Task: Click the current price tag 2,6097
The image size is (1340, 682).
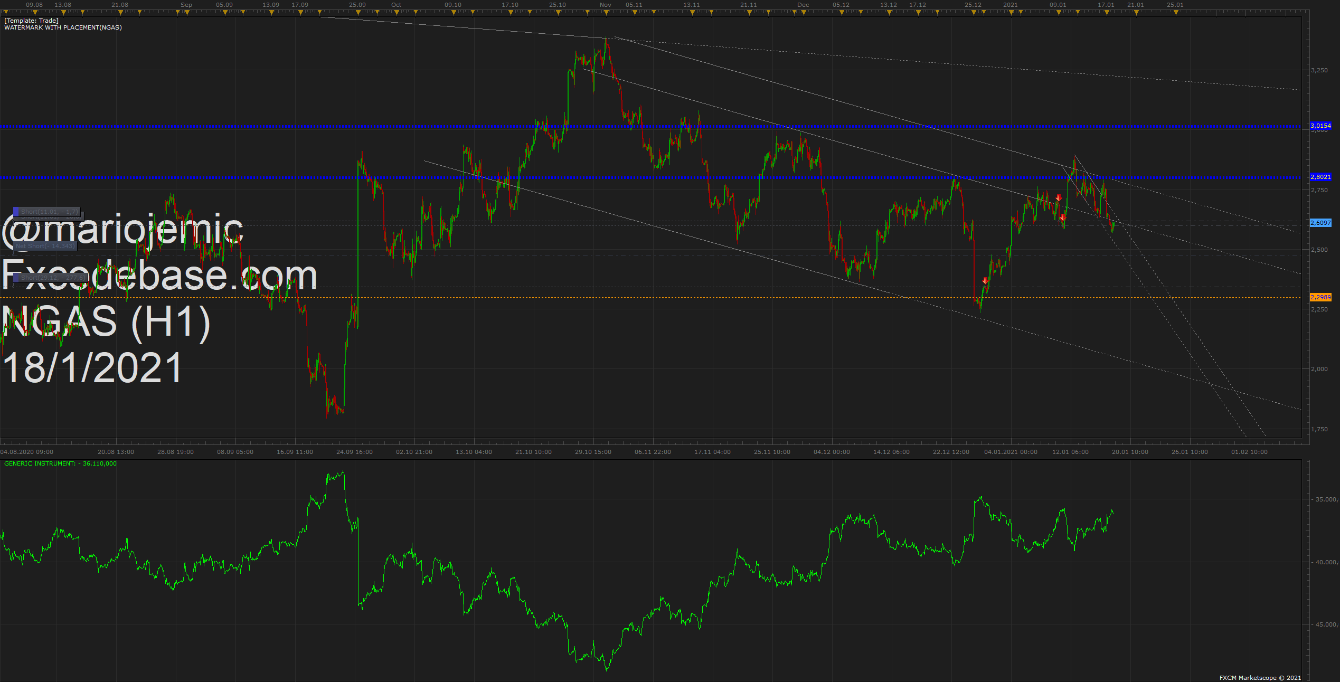Action: [1320, 223]
